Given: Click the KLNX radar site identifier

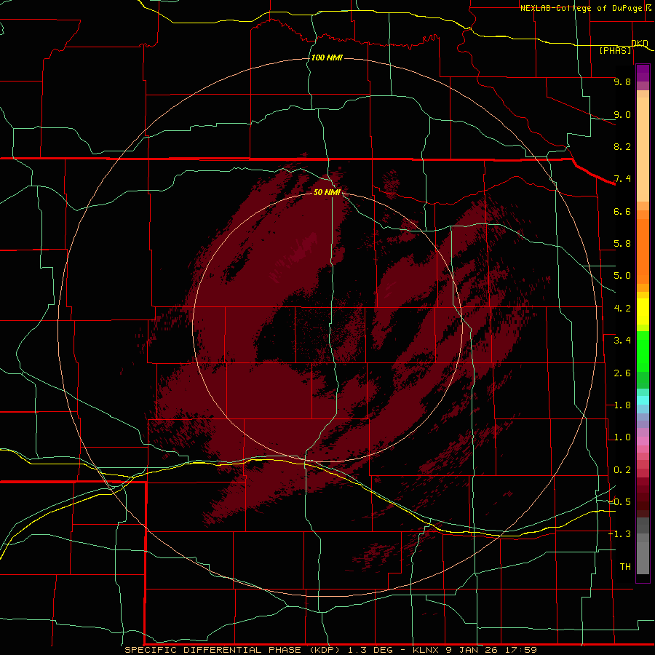Looking at the screenshot, I should point(426,650).
